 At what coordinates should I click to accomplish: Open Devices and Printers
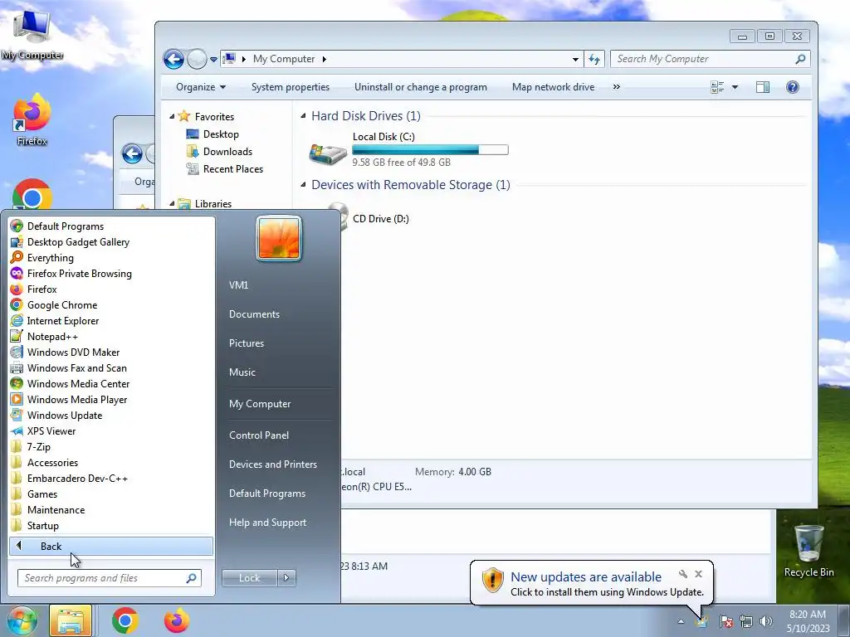(x=273, y=464)
